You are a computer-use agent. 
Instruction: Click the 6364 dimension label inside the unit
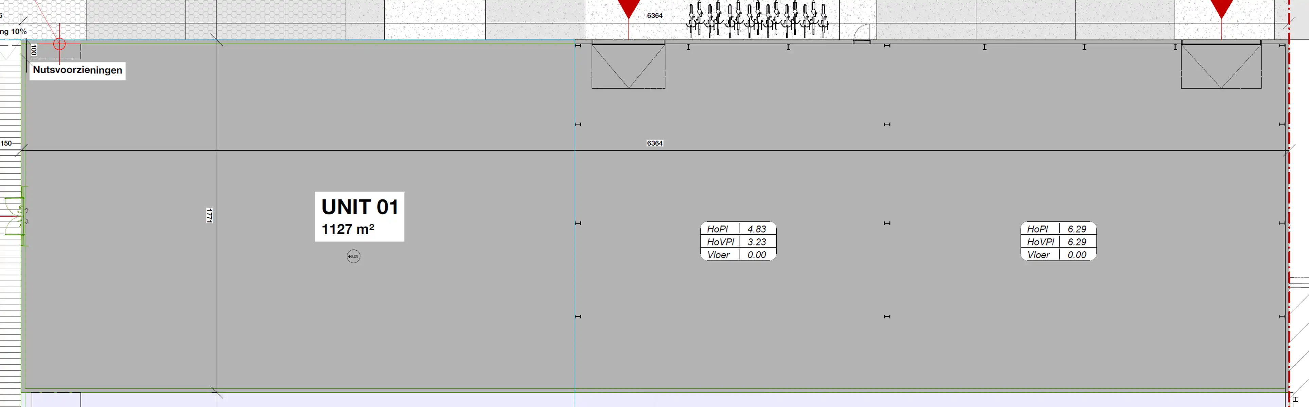[654, 143]
